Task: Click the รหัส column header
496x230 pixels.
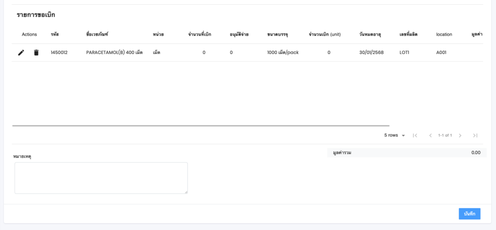Action: 55,34
